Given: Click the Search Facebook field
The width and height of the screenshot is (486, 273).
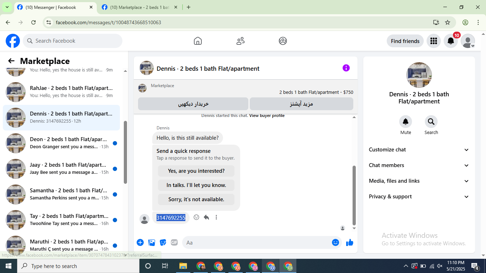Looking at the screenshot, I should click(73, 41).
